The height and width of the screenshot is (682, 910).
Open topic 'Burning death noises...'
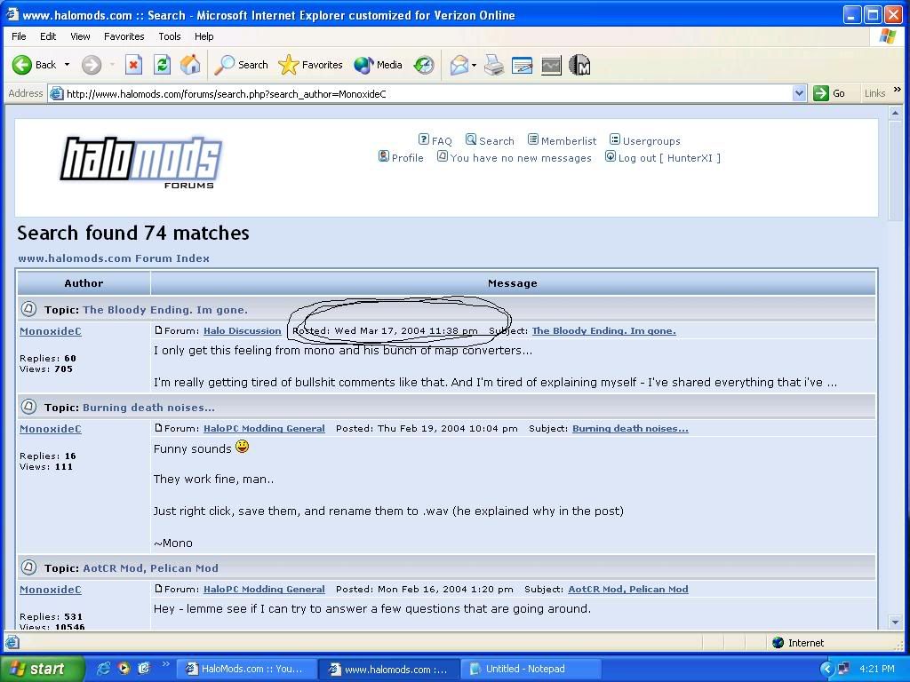click(x=148, y=407)
